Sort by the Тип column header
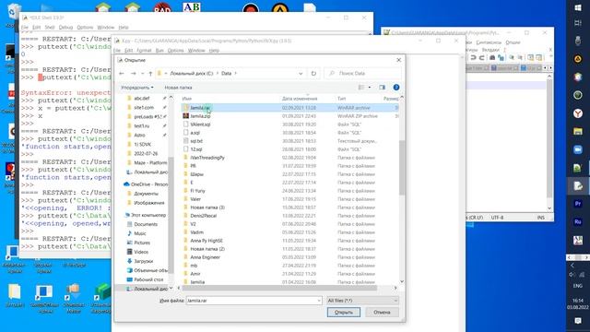Screen dimensions: 590x332 pyautogui.click(x=341, y=99)
